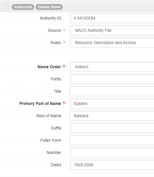This screenshot has width=154, height=177.
Task: Click the red asterisk beside Name Order
Action: pos(64,66)
